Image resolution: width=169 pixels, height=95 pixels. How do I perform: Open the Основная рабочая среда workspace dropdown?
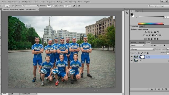(x=158, y=6)
